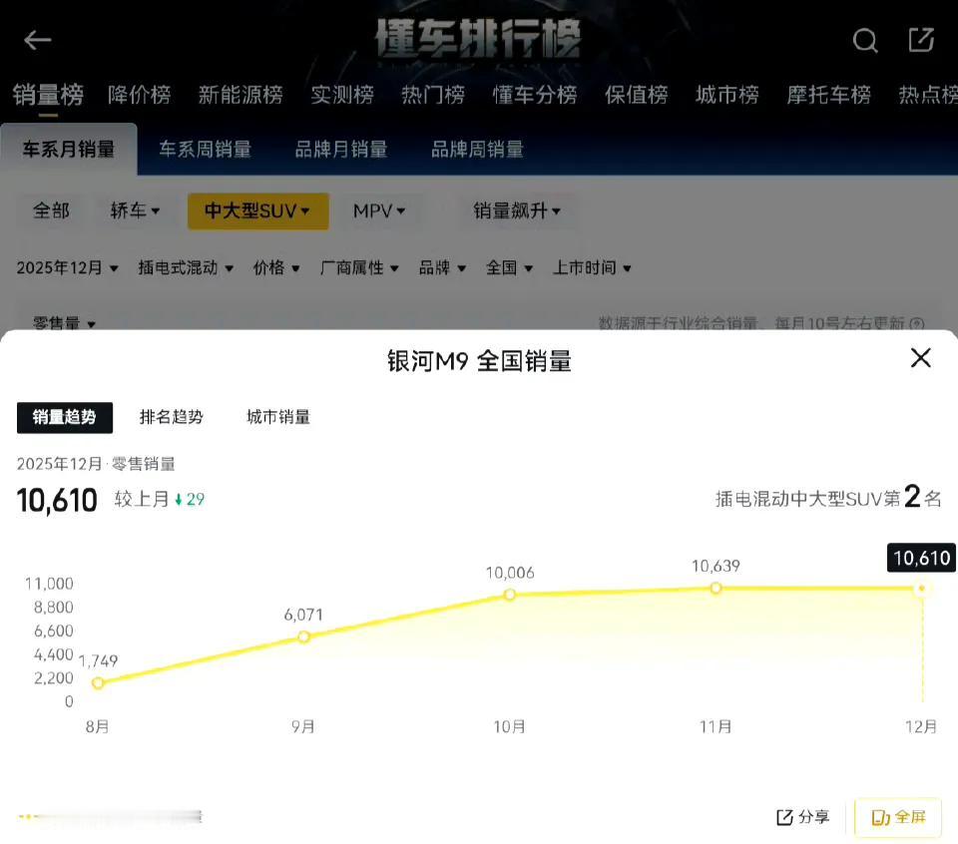
Task: Switch to 销量榜 tab
Action: coord(48,95)
